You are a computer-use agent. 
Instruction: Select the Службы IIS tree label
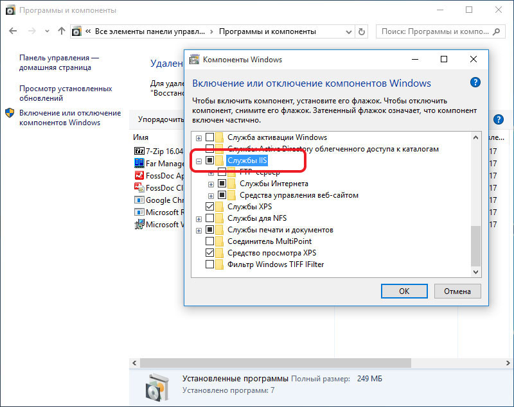tap(247, 160)
